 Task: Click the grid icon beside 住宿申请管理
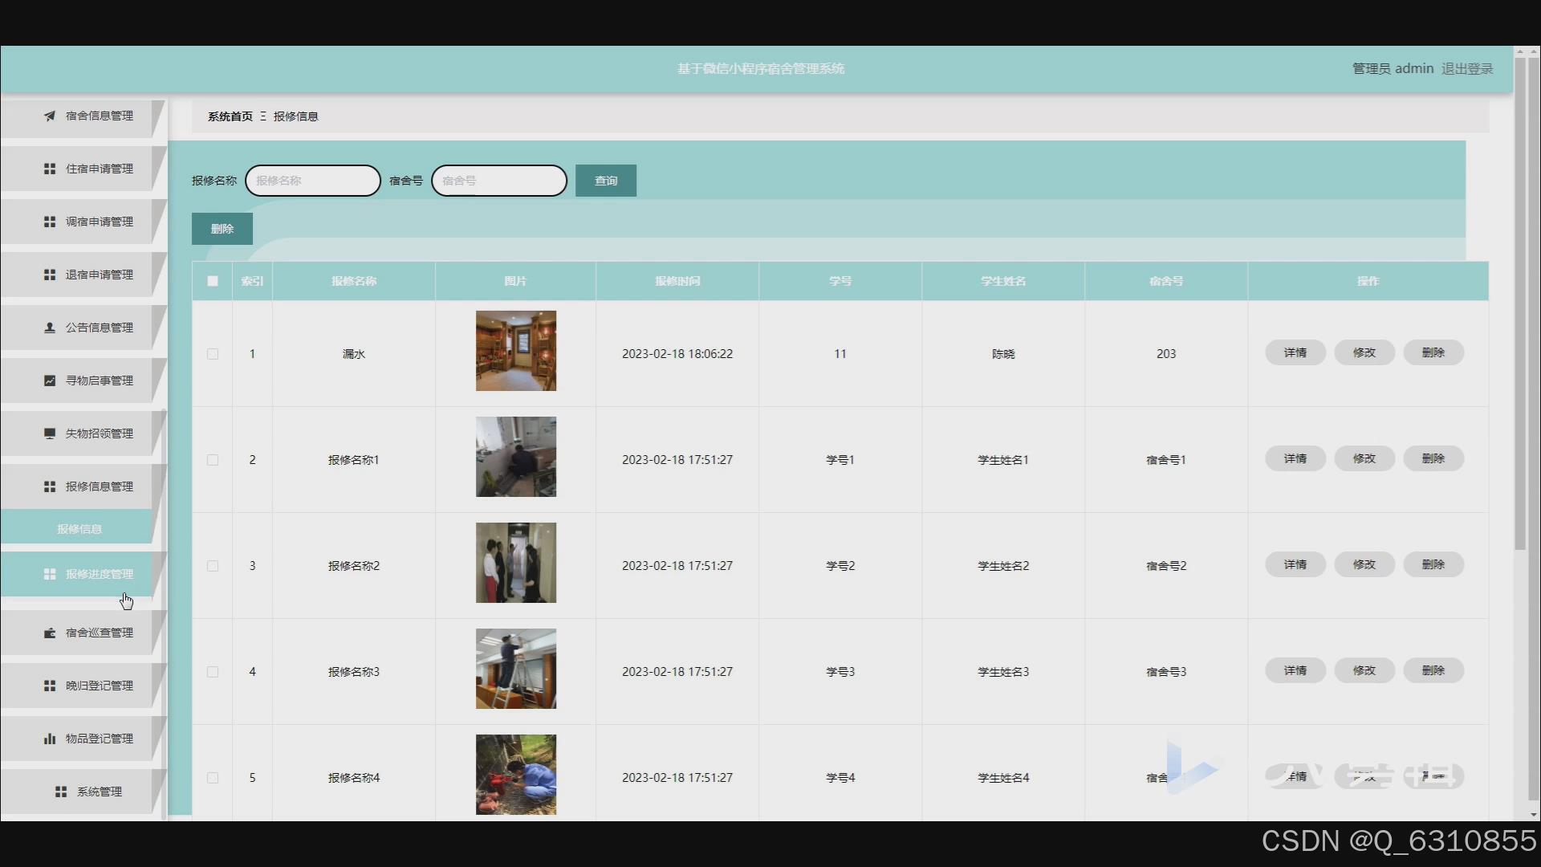50,169
